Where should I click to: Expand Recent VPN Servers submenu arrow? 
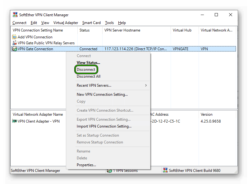coord(146,85)
